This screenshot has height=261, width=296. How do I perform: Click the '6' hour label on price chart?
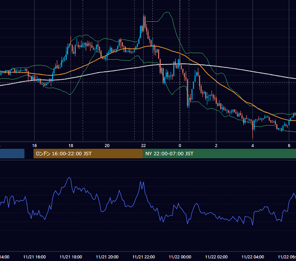tap(289, 146)
